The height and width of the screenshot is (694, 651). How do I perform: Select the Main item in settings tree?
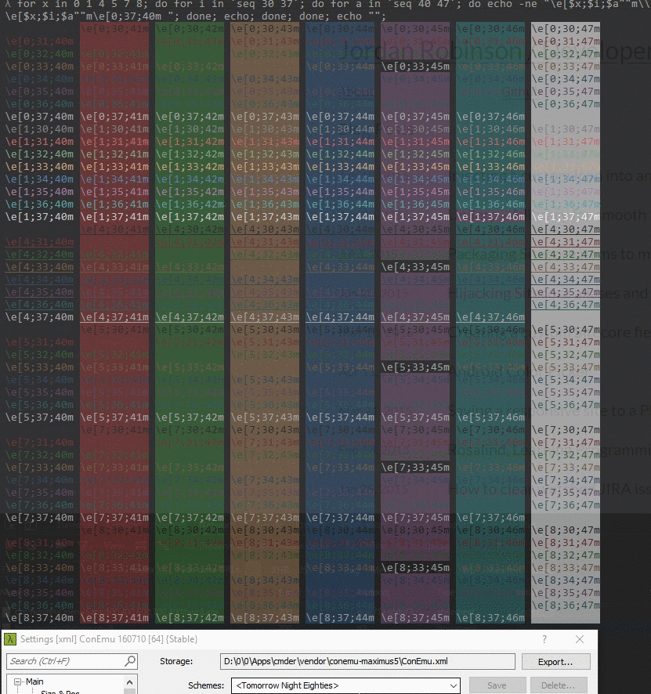(34, 681)
